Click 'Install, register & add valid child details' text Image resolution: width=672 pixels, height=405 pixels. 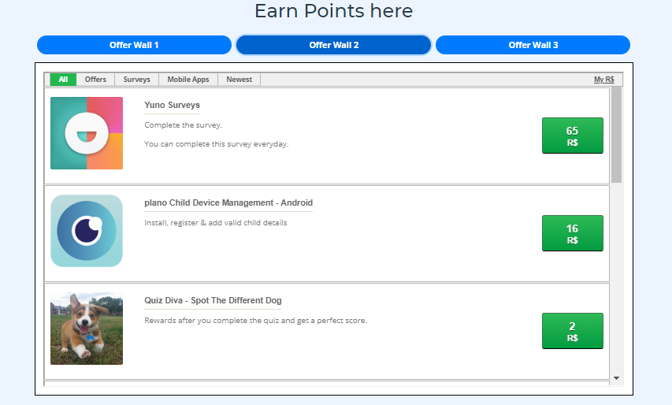tap(216, 223)
